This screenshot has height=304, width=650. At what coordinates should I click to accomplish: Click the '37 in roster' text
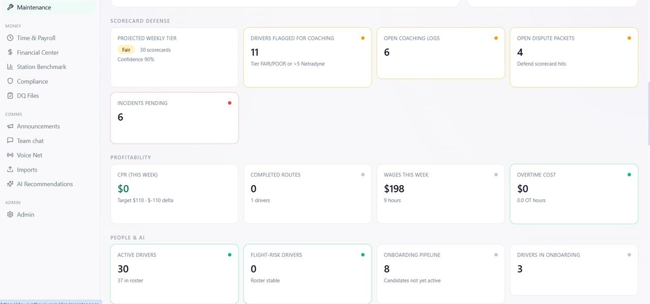(130, 281)
